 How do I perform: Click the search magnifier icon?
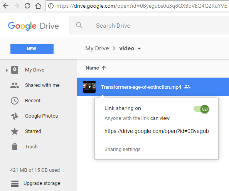79,25
